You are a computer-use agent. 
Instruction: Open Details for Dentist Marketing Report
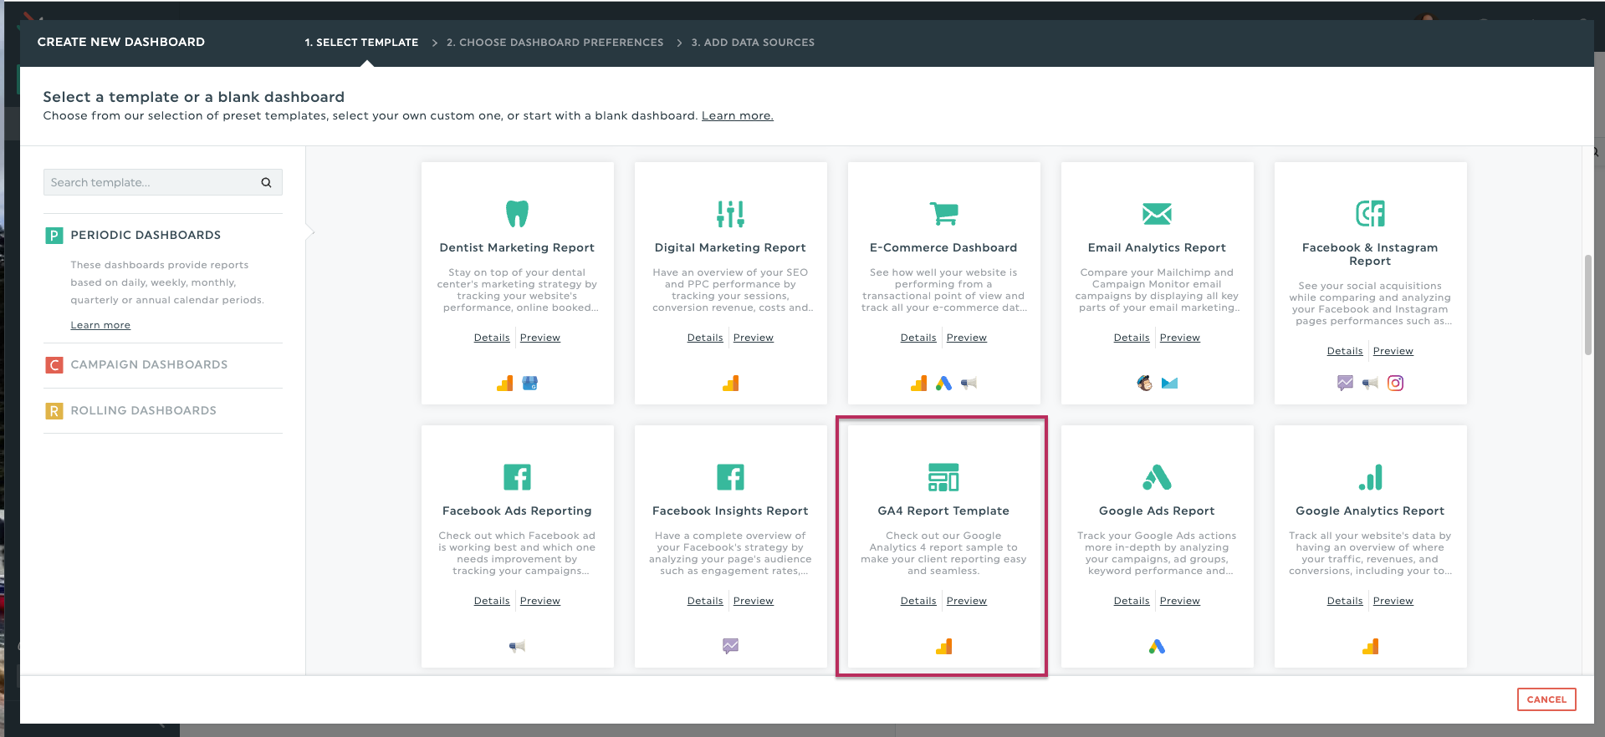[492, 338]
